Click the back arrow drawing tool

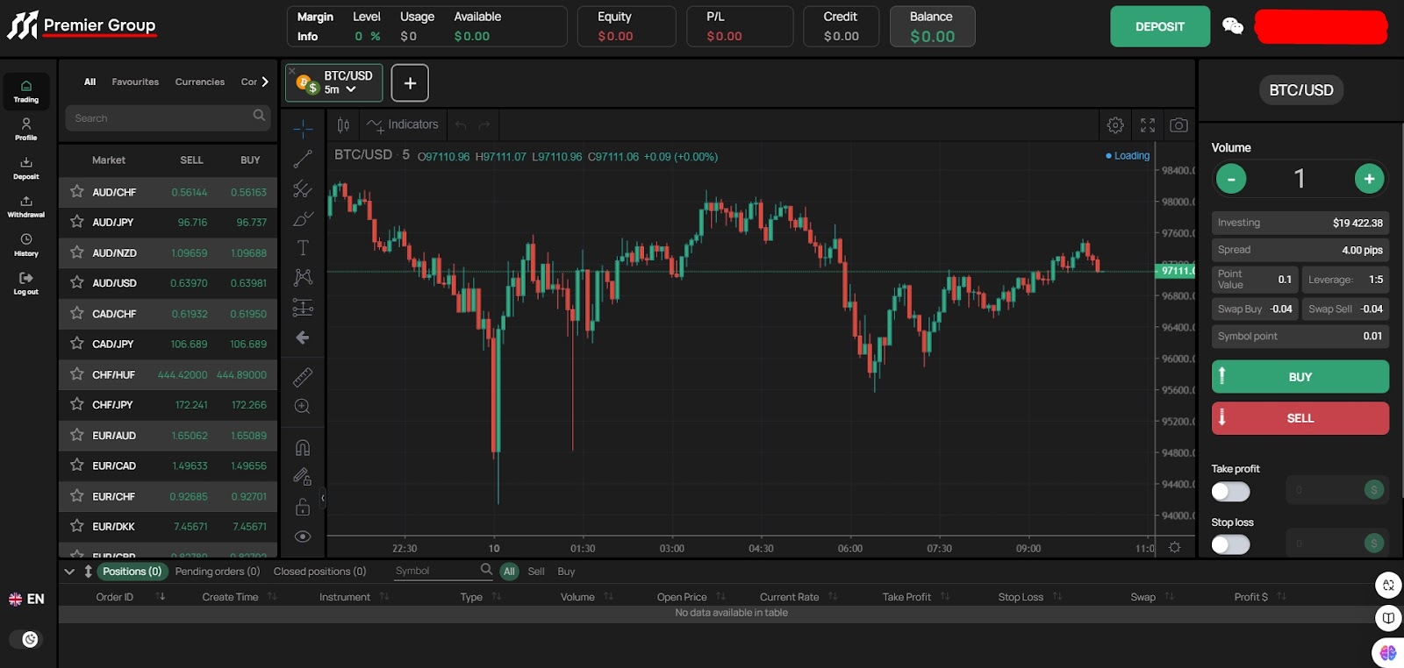click(x=303, y=338)
